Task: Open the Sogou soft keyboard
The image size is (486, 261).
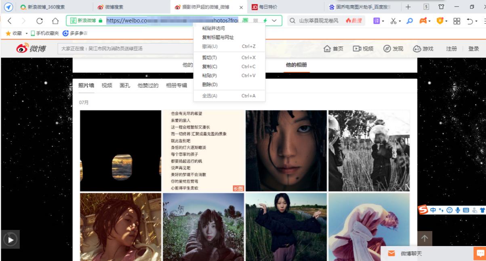Action: (466, 210)
